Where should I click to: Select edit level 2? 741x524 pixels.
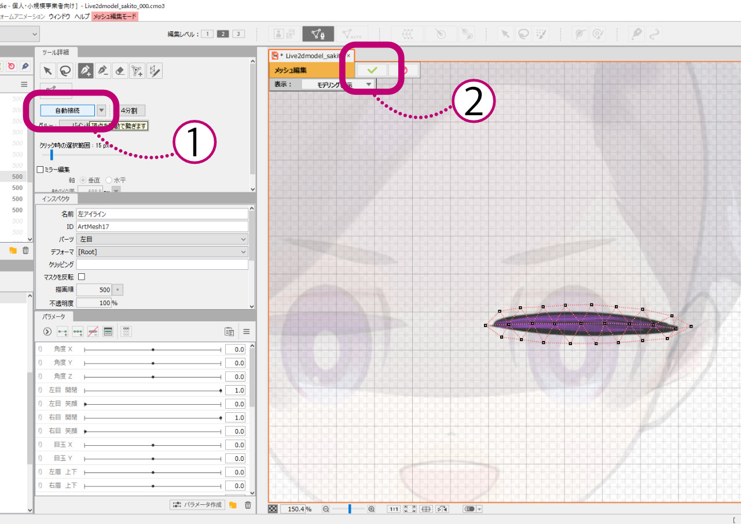point(223,34)
